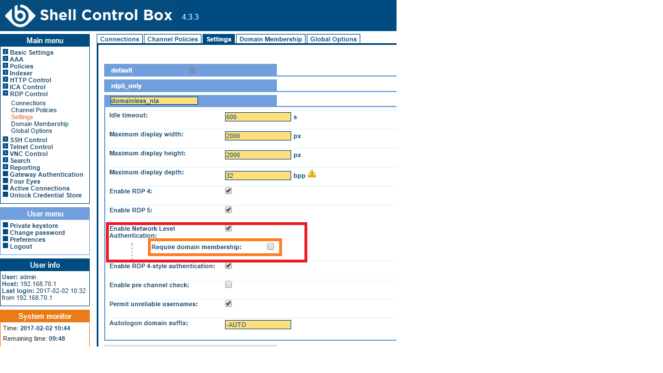Click the square bullet beside Logout
Viewport: 663px width, 373px height.
point(5,246)
